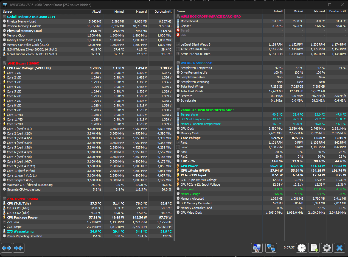Select the Power Reporting Deviation row
Screen dimensions: 348x257
tap(88, 236)
